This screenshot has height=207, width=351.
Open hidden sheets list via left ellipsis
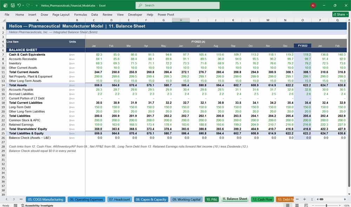point(21,199)
